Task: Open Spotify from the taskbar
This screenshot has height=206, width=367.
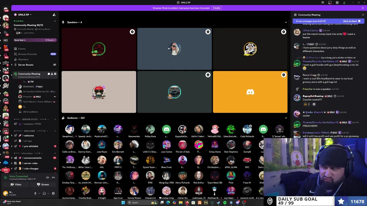Action: [x=225, y=203]
